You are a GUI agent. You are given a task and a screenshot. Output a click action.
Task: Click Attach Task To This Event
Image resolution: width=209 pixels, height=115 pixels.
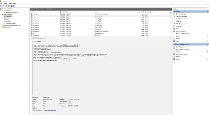click(183, 49)
